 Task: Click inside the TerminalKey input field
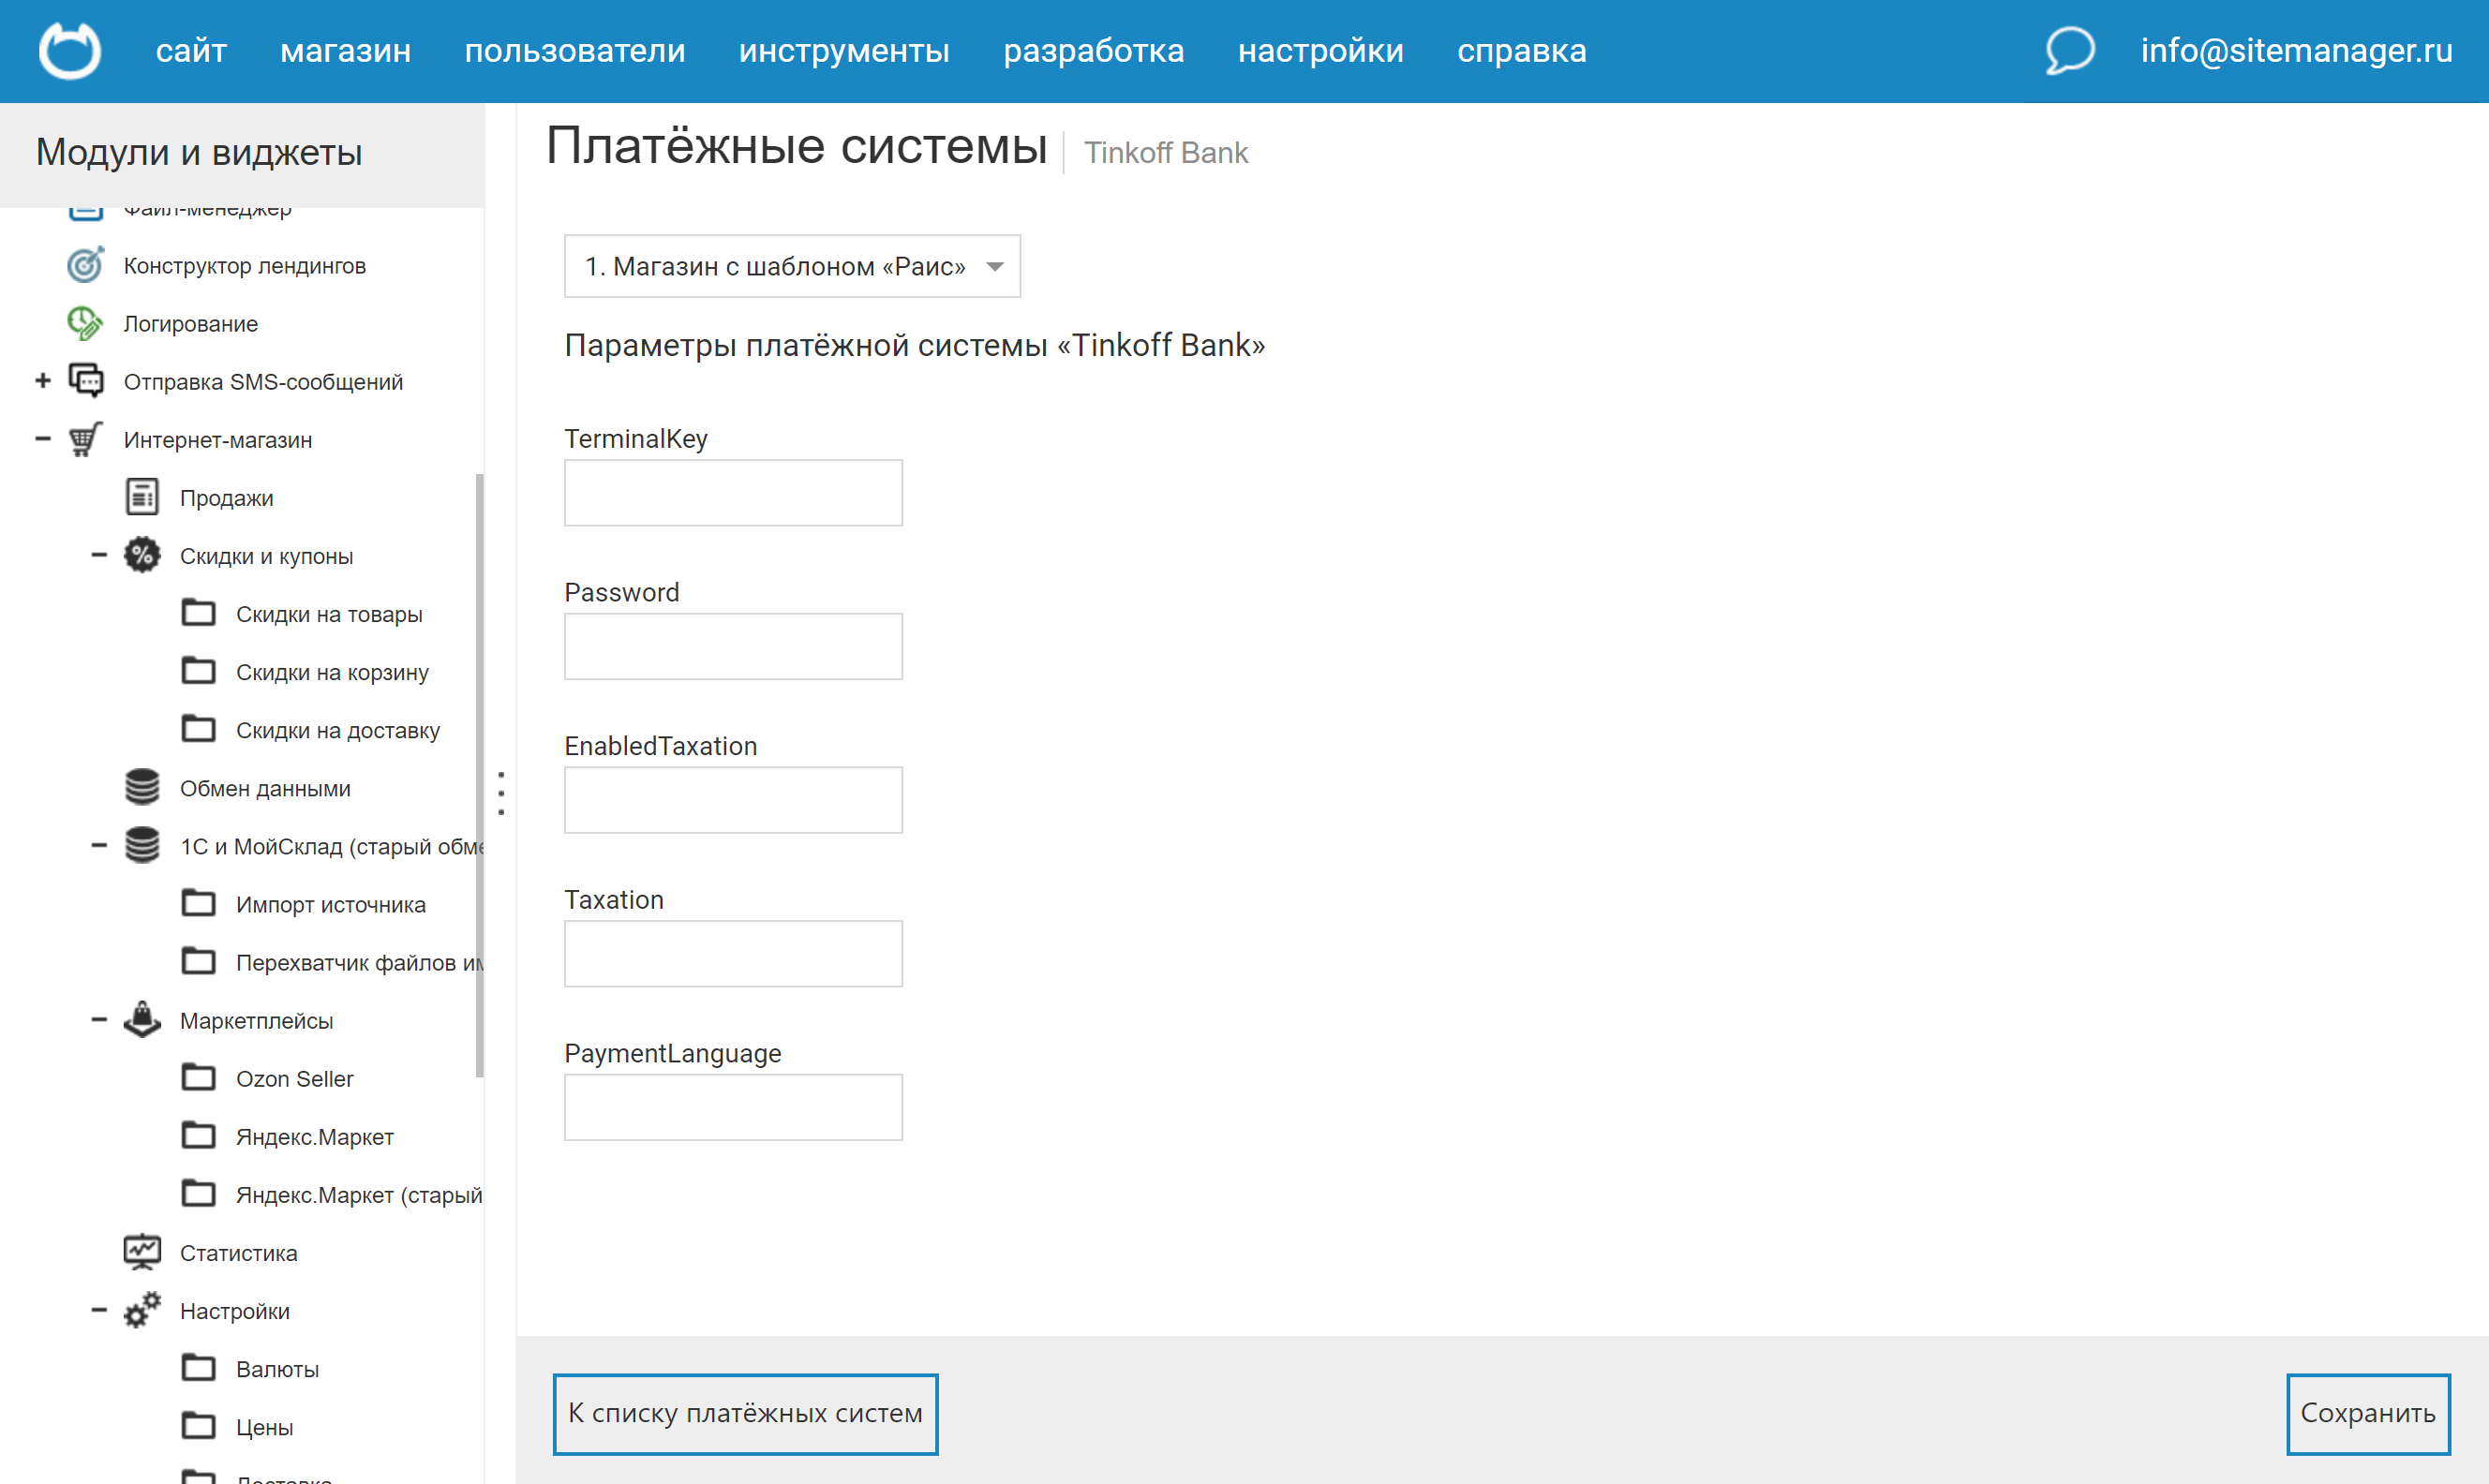(733, 492)
